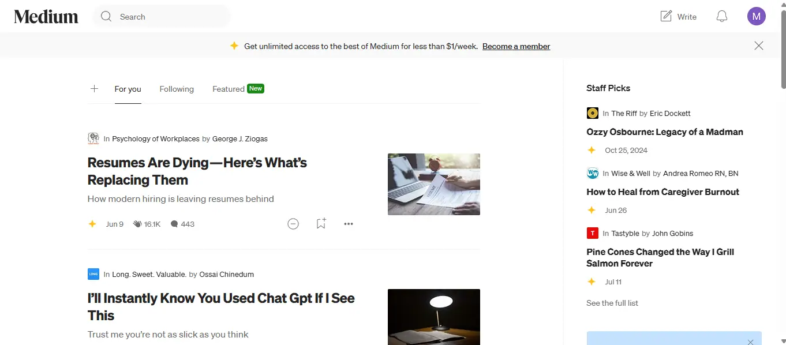Open The Riff publication icon
The height and width of the screenshot is (345, 786).
tap(593, 113)
